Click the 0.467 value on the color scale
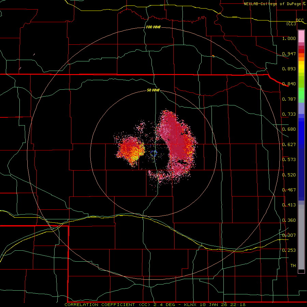 click(x=289, y=190)
